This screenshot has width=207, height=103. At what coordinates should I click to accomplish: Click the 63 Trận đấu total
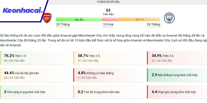[108, 12]
